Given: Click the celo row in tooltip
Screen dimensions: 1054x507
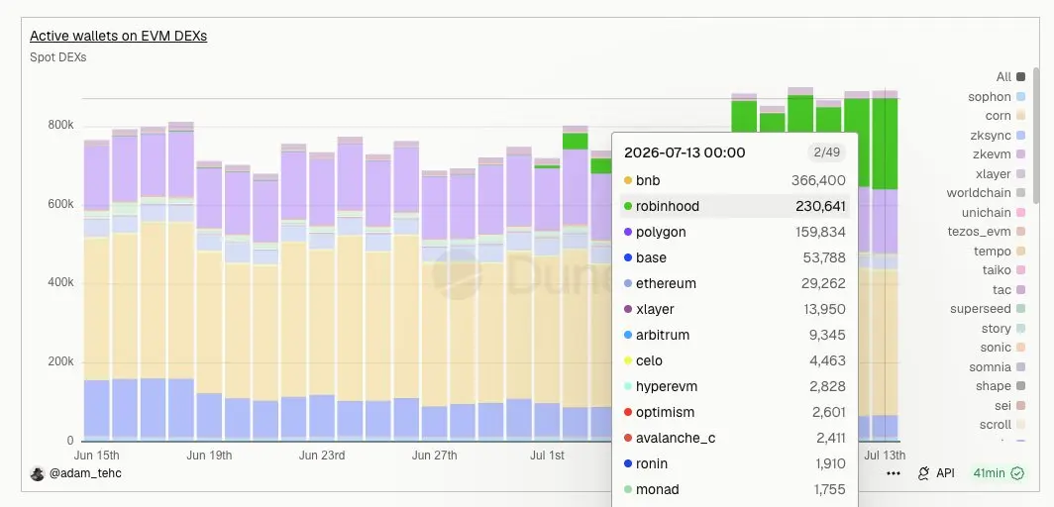Looking at the screenshot, I should [735, 360].
